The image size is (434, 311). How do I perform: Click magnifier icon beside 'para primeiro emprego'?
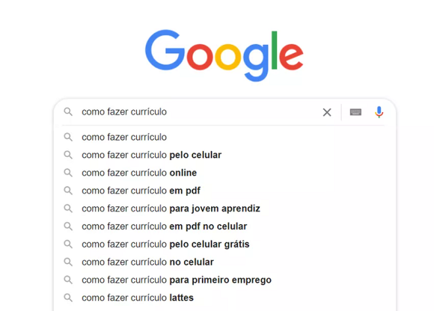tap(68, 279)
